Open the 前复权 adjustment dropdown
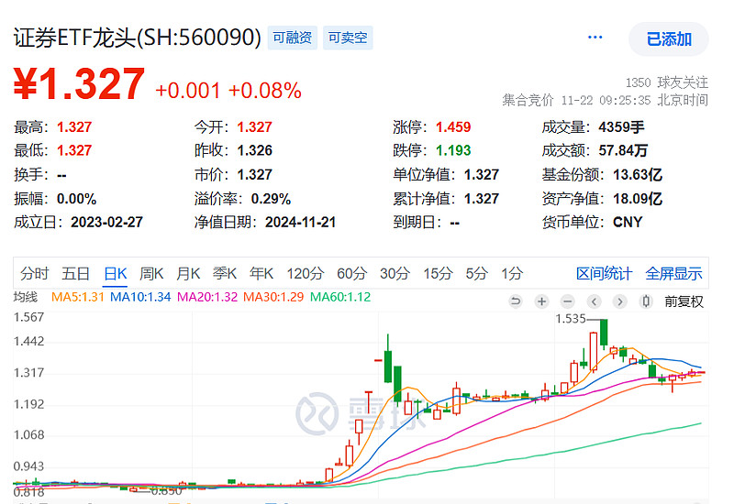Viewport: 734px width, 504px height. click(684, 301)
